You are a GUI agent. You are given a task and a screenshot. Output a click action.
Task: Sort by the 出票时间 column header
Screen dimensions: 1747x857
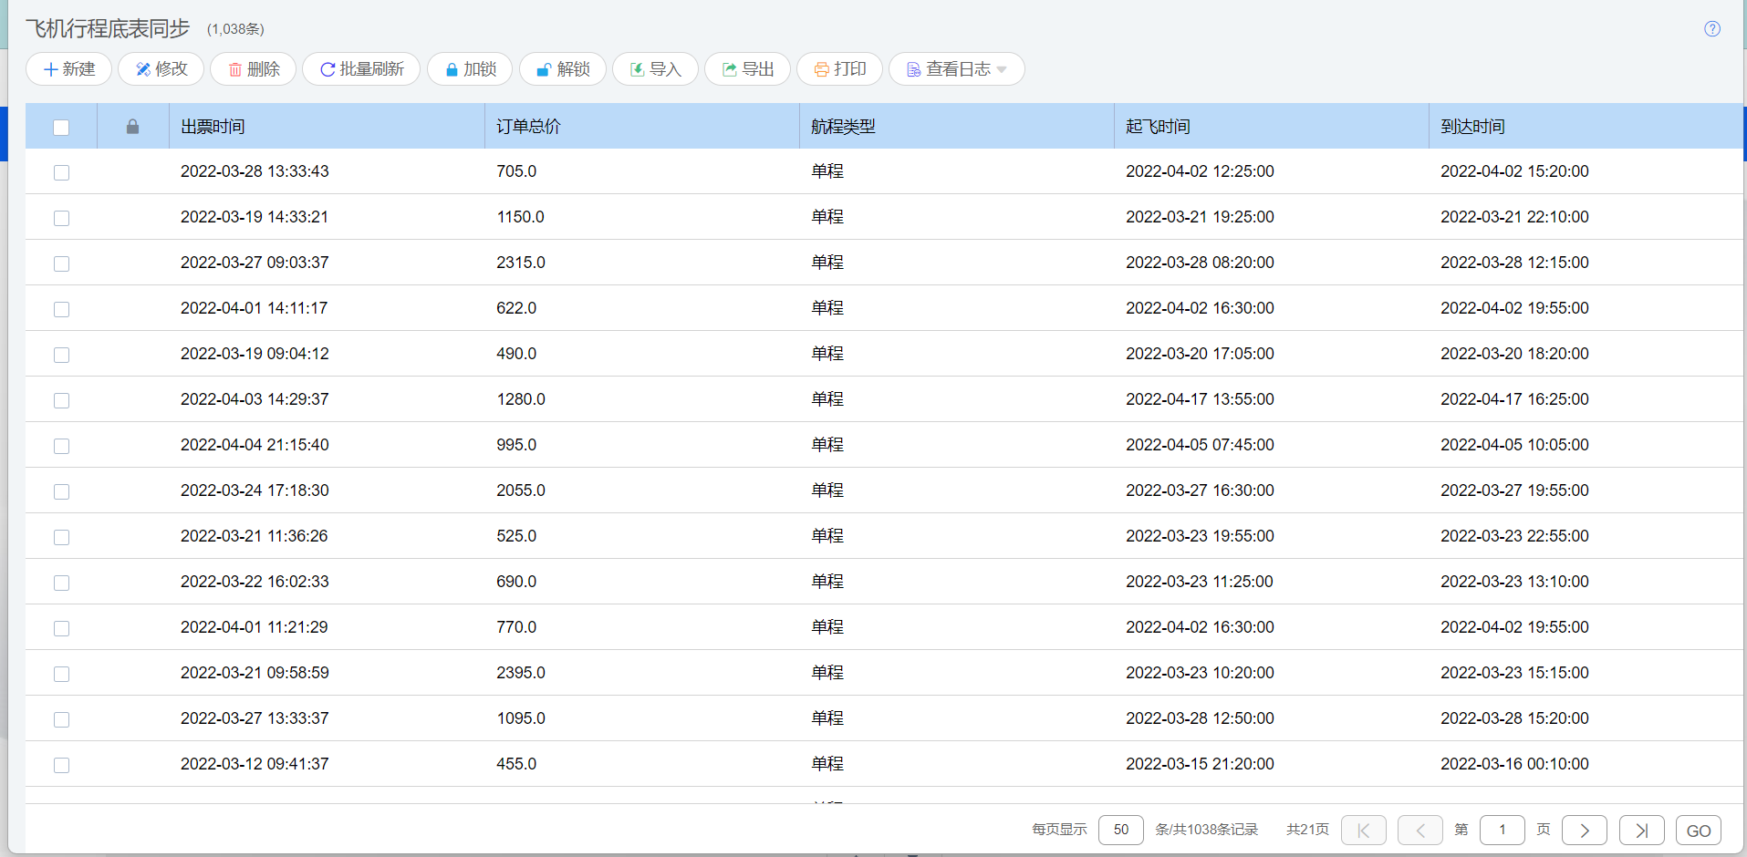click(x=213, y=127)
